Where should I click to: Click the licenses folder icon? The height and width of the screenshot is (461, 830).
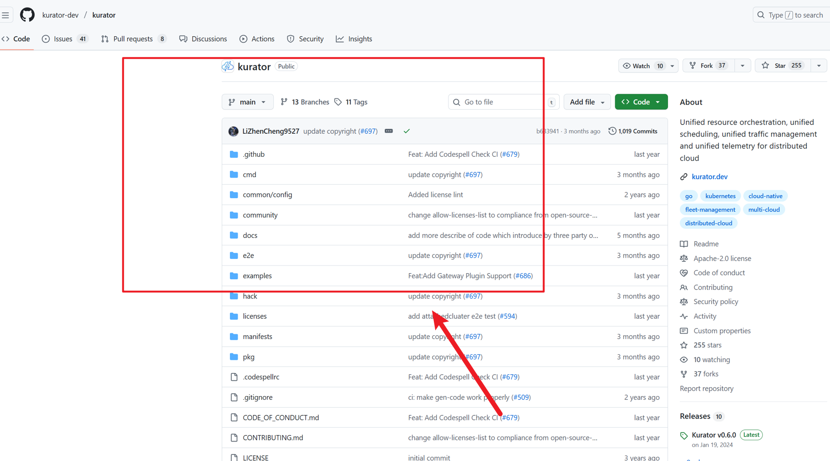click(x=234, y=316)
